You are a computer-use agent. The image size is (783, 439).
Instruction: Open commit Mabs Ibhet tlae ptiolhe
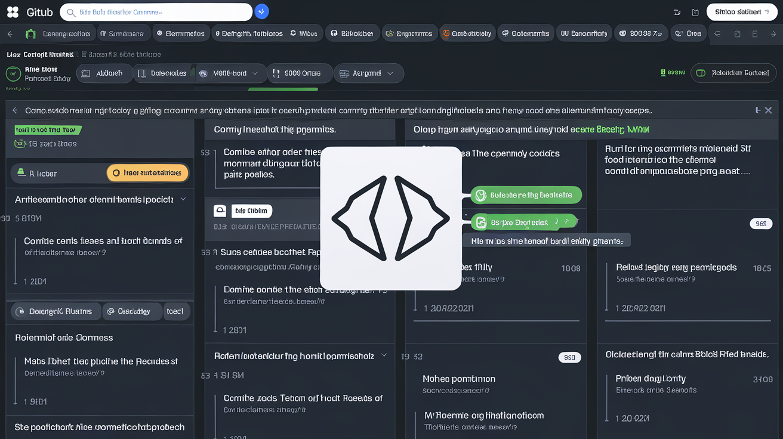[x=101, y=361]
